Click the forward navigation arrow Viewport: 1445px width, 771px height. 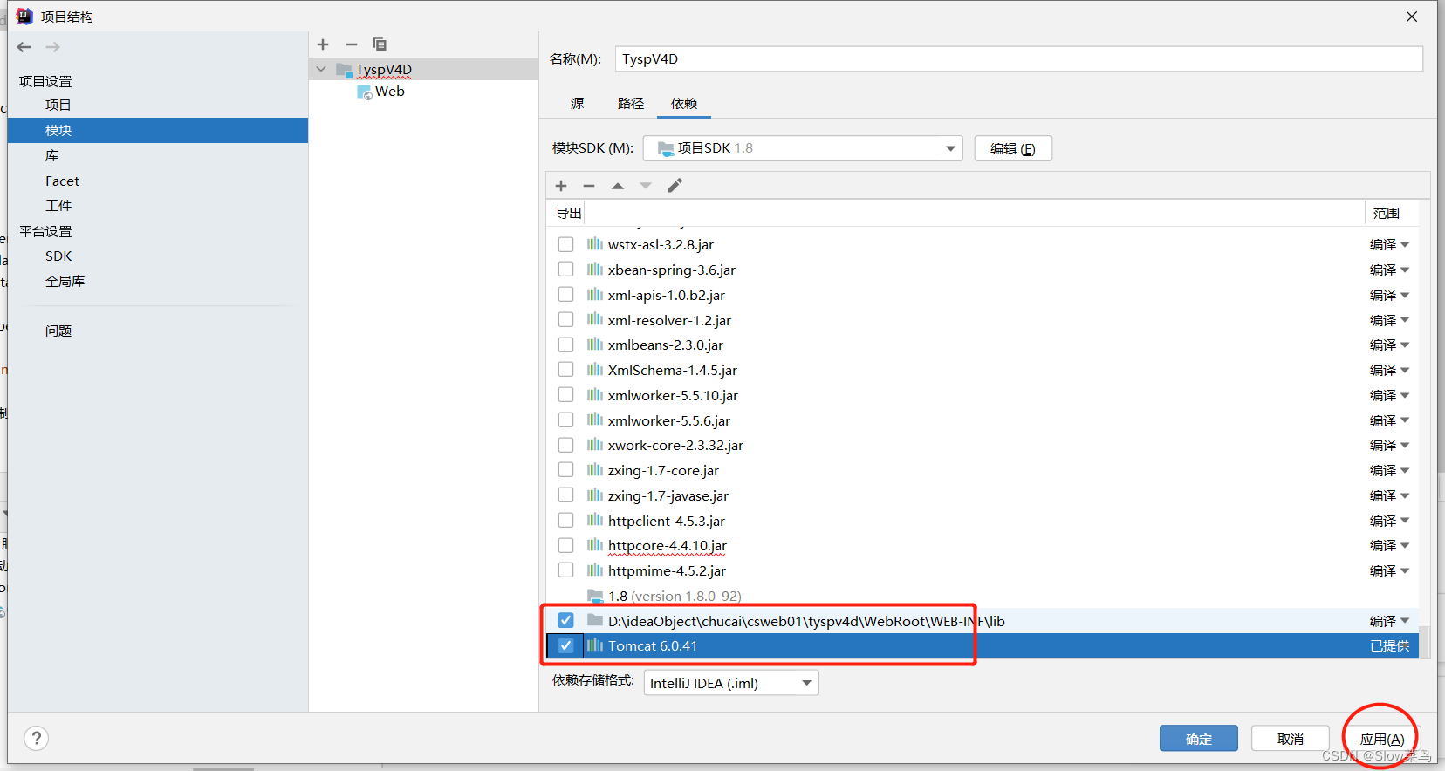tap(53, 47)
